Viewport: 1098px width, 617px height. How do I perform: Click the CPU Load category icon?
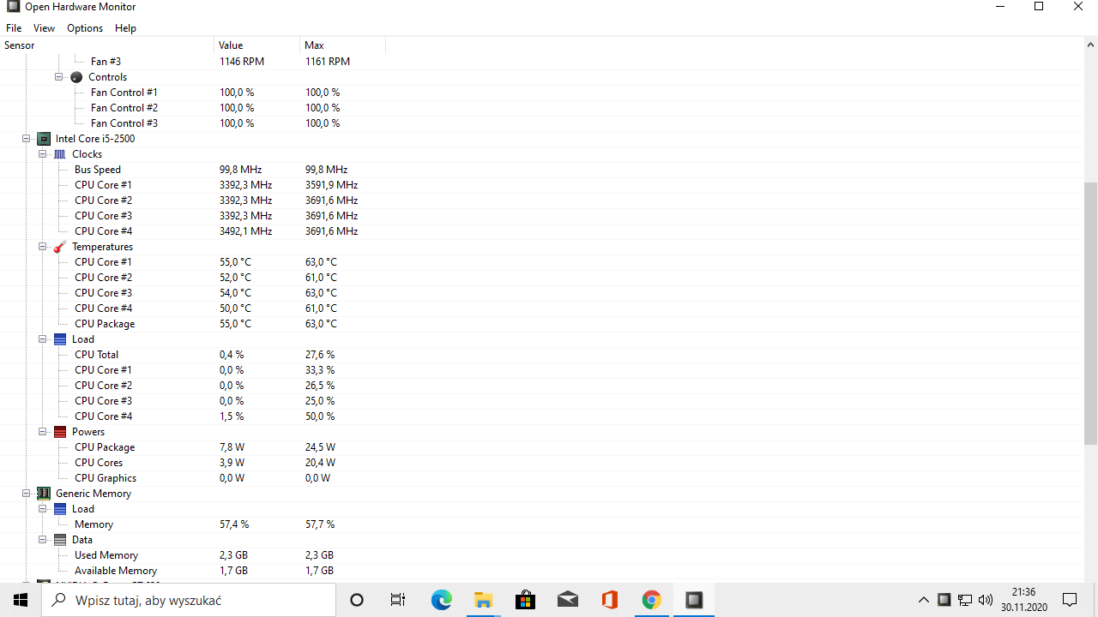pyautogui.click(x=60, y=339)
